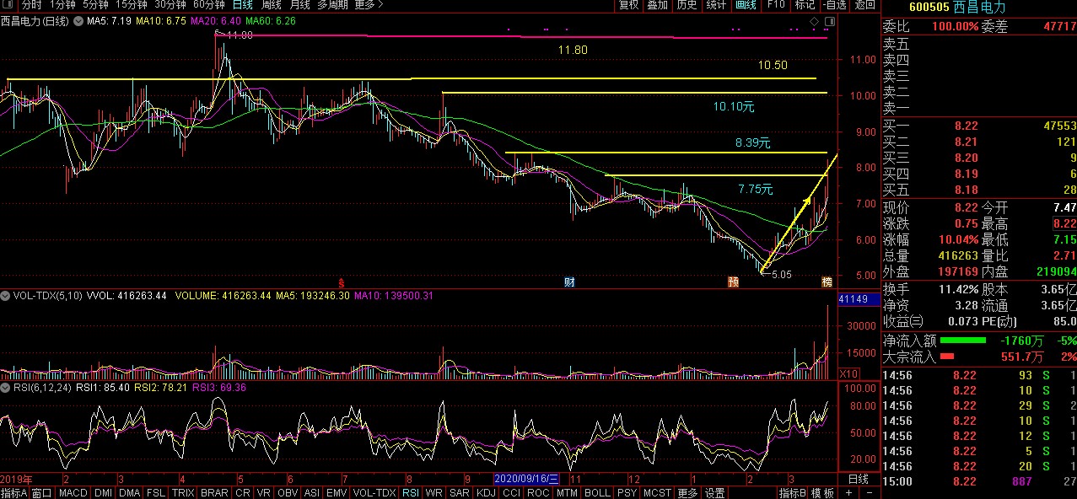Switch indicator to OBV

pos(288,493)
